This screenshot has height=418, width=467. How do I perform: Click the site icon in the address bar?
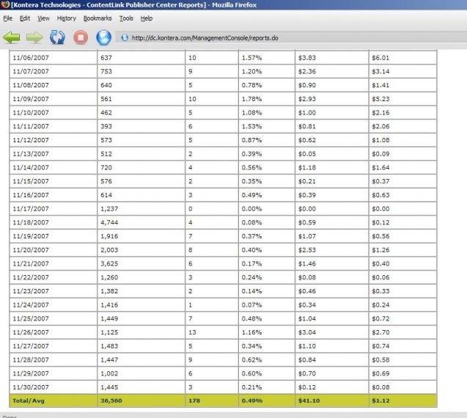[x=125, y=38]
